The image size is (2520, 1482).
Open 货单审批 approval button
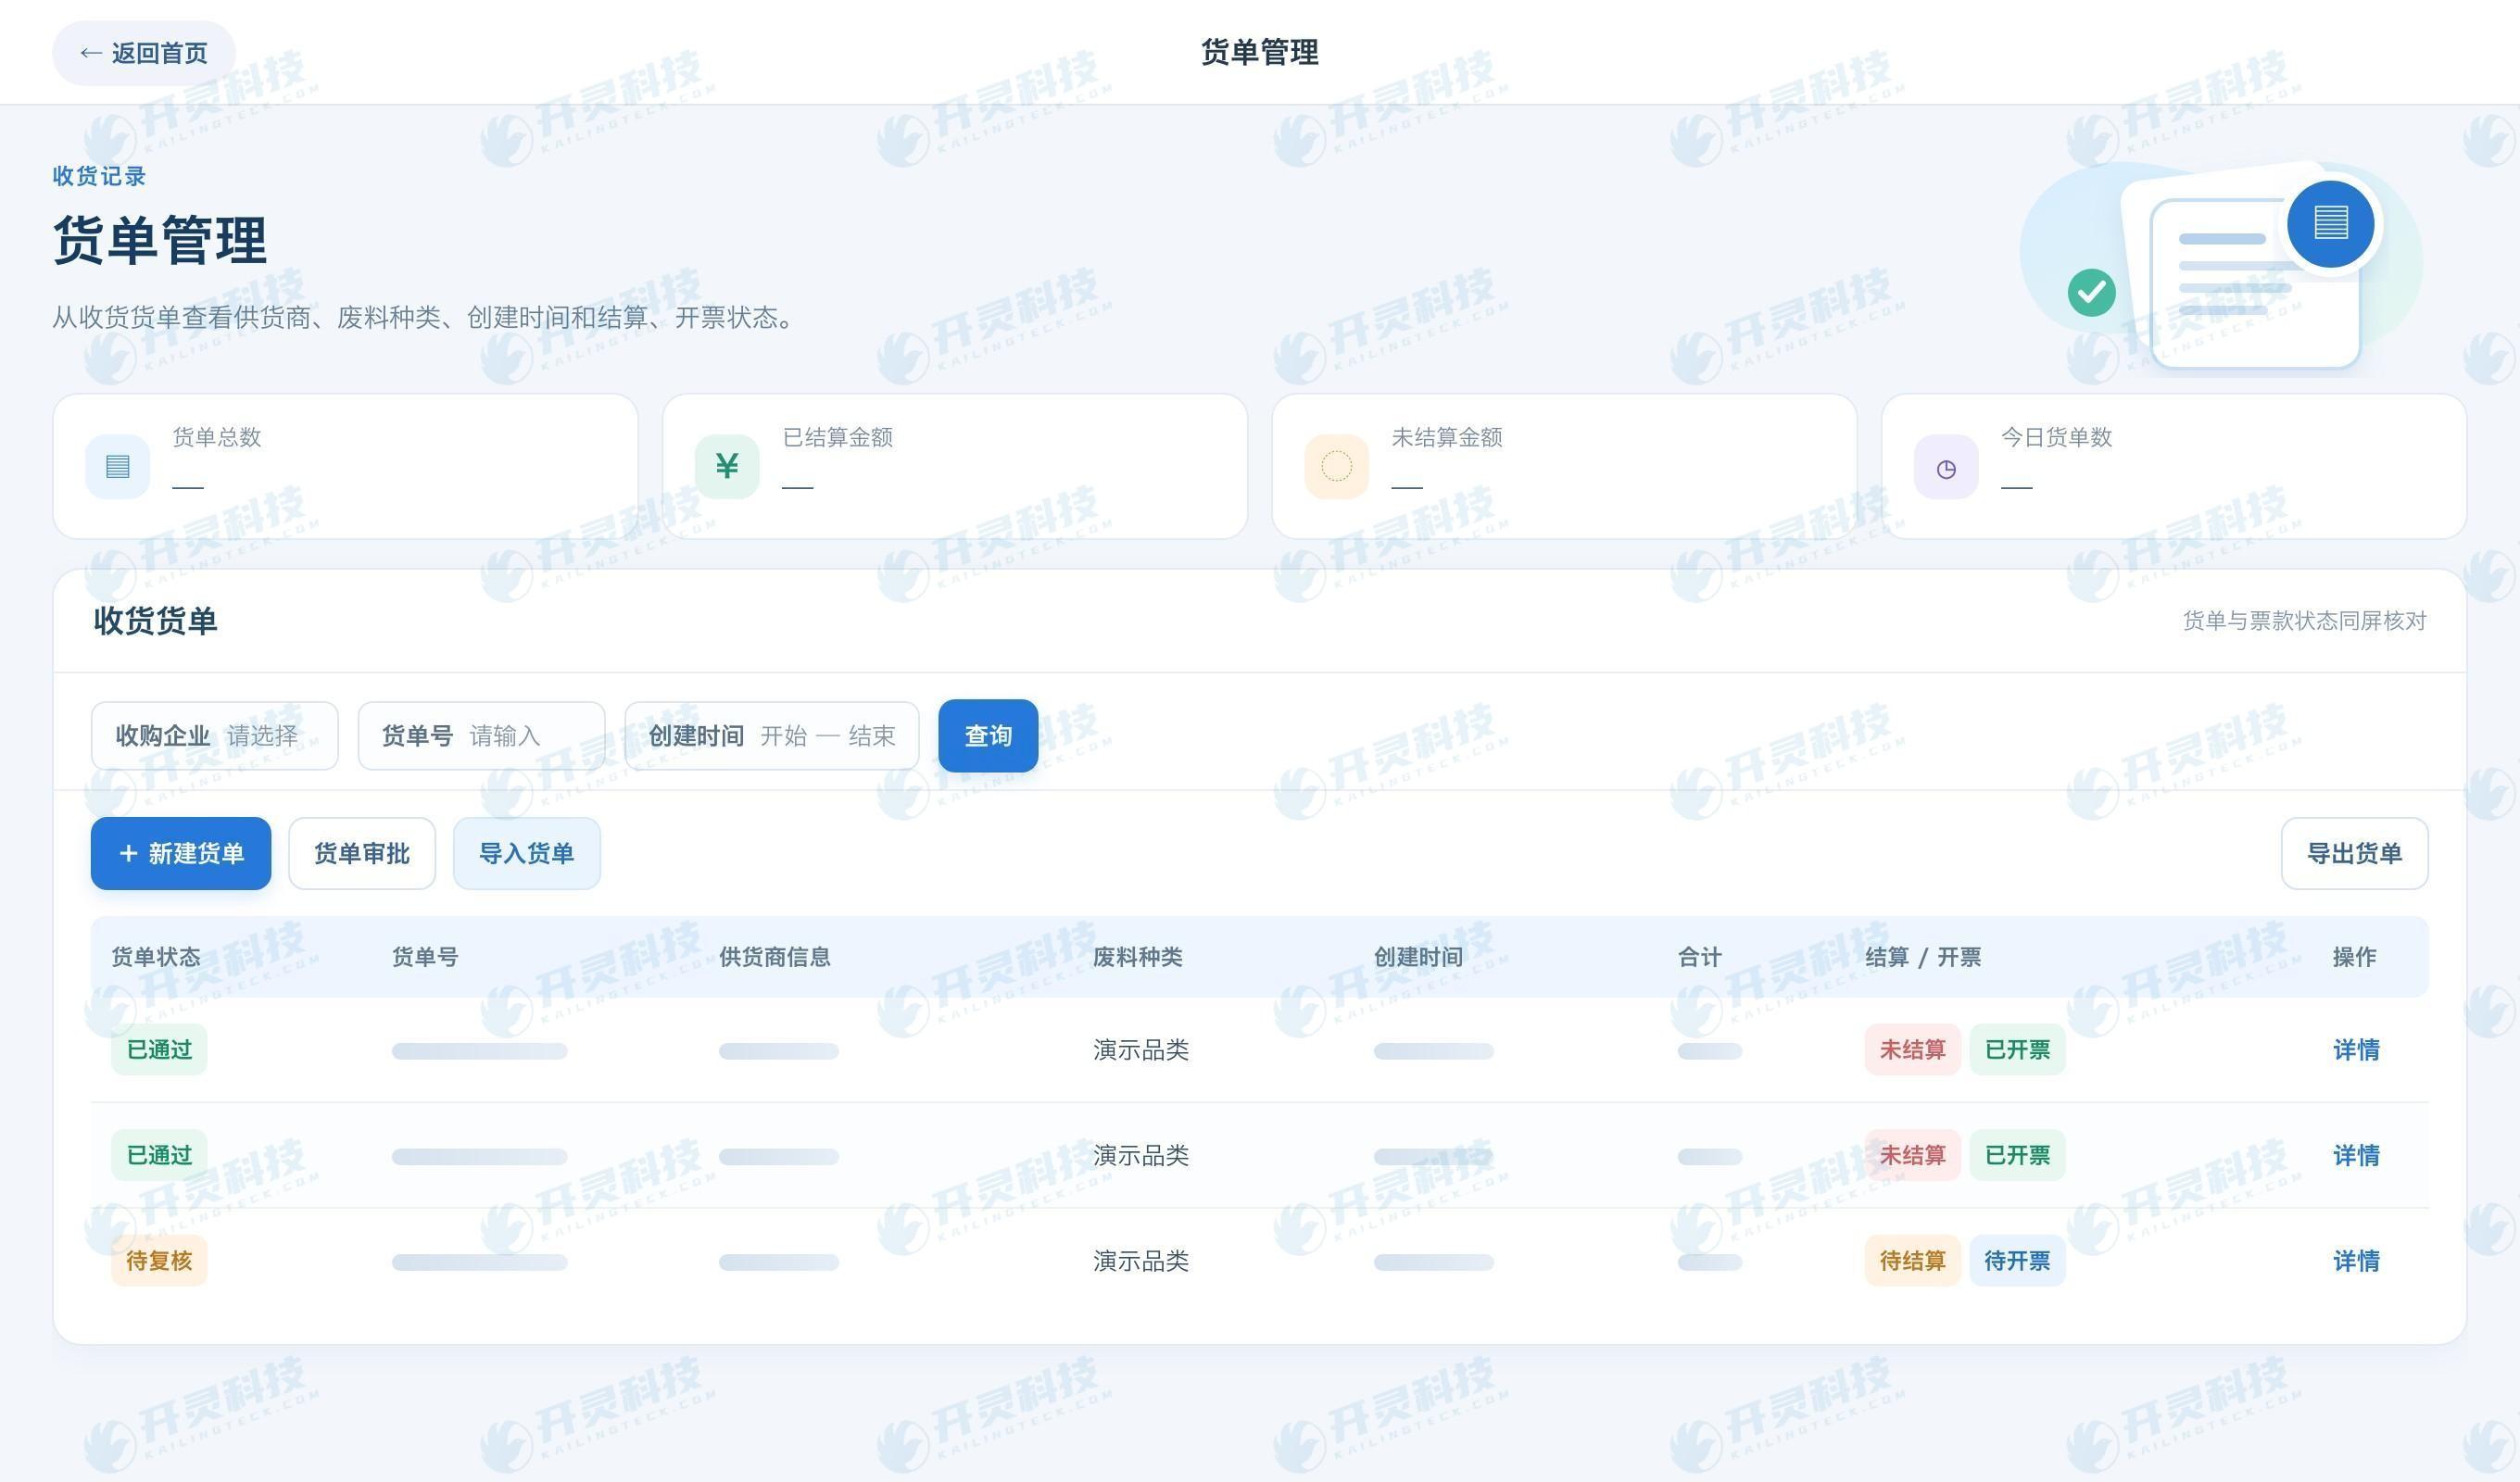[x=362, y=853]
